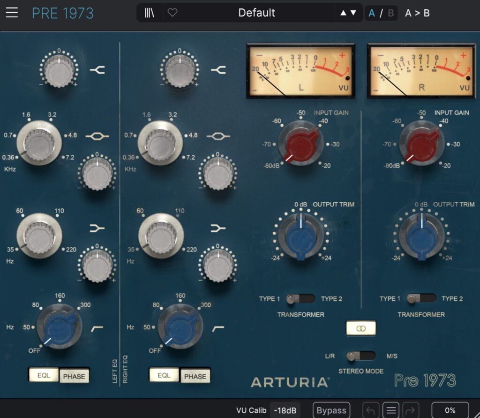
Task: Open the Default preset name dropdown
Action: [x=256, y=13]
